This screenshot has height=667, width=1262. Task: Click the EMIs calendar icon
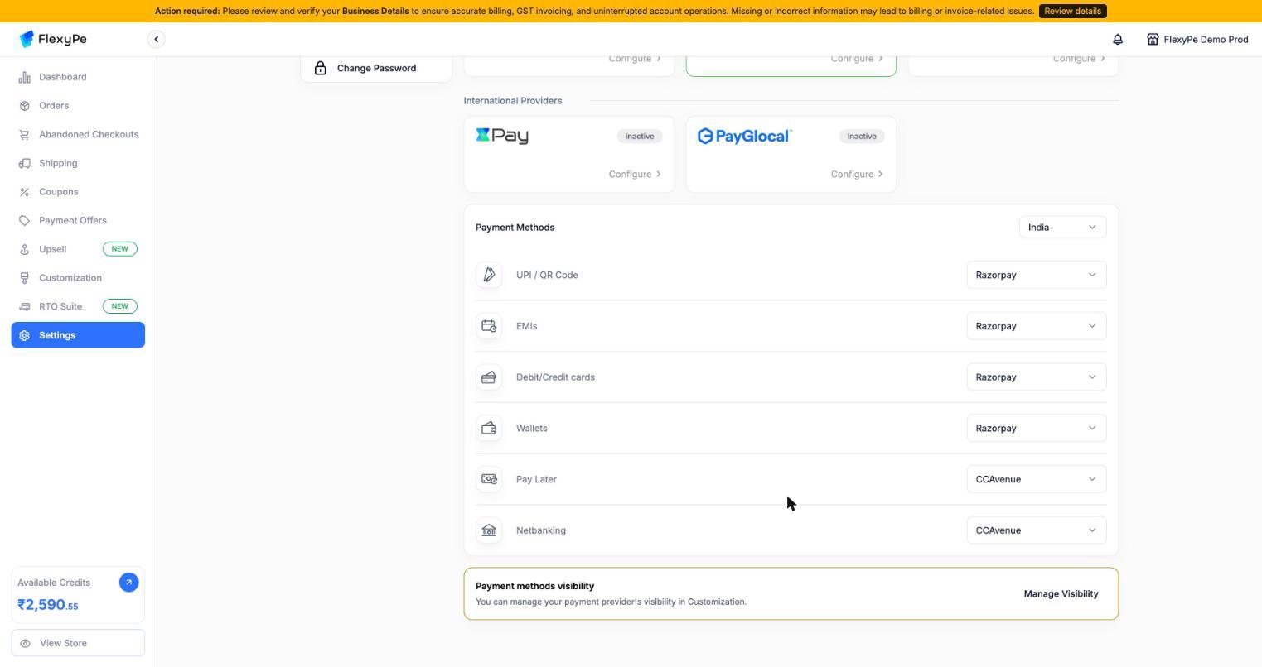(x=489, y=326)
